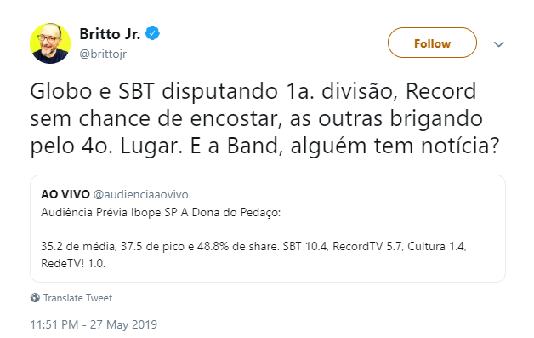Click the blue verified badge

tap(152, 33)
